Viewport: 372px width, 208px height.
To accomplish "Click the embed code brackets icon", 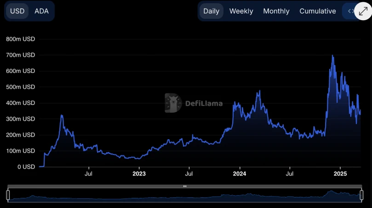I will 349,11.
